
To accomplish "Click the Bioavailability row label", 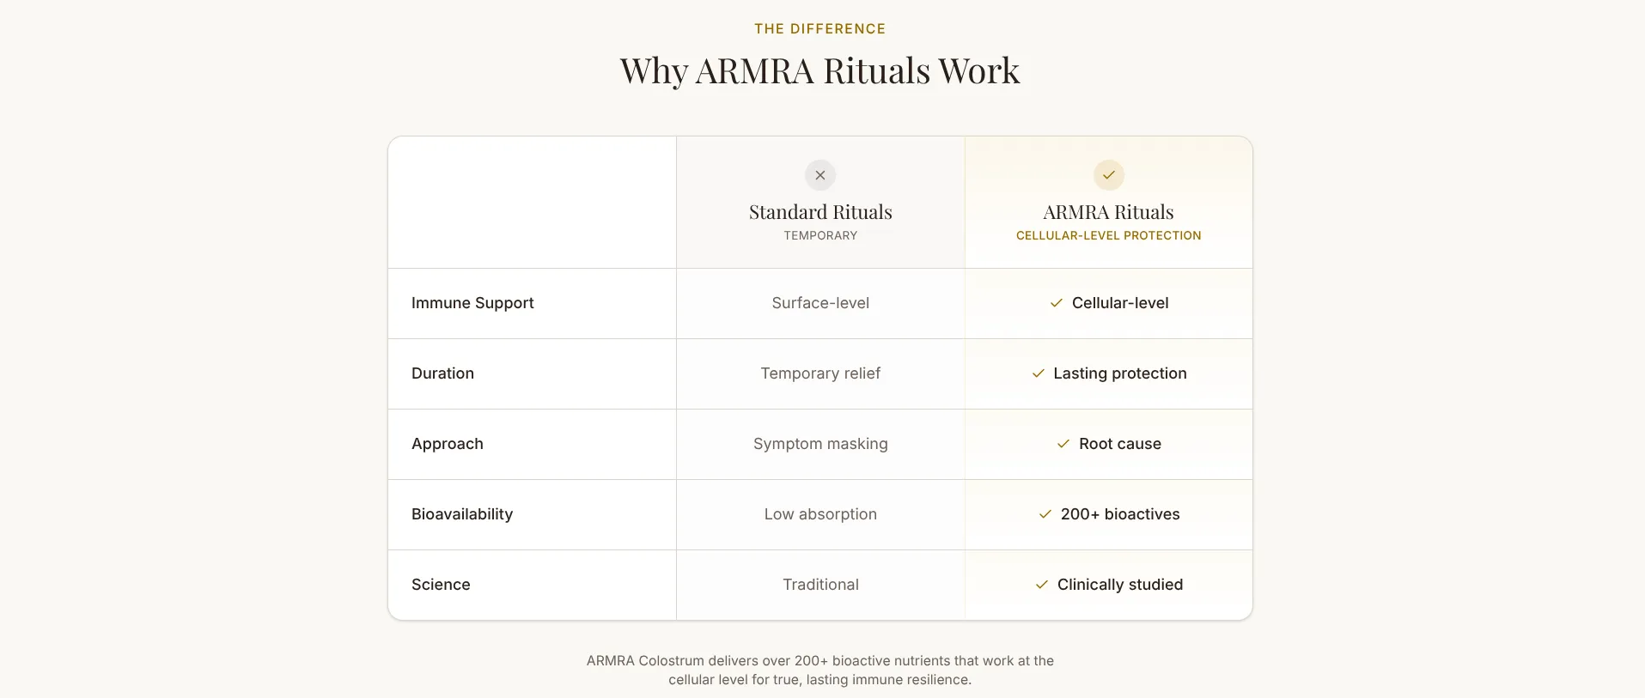I will (x=462, y=514).
